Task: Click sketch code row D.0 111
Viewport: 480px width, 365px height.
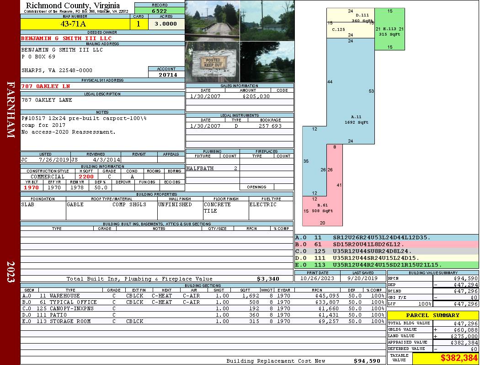Action: click(x=387, y=258)
